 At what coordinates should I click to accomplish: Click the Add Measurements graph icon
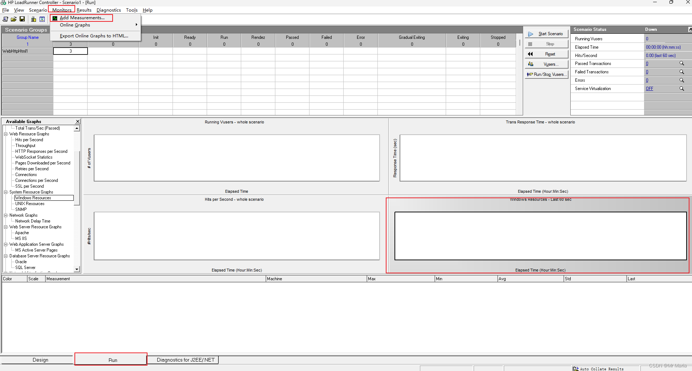tap(55, 18)
